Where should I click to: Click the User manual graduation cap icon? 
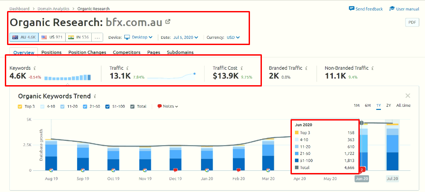(392, 8)
